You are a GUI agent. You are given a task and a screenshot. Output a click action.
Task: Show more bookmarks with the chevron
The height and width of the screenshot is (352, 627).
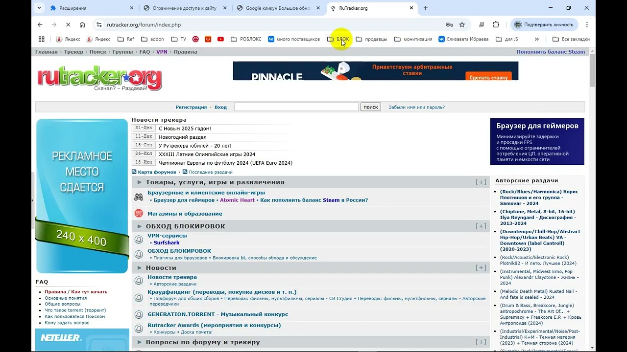click(x=537, y=39)
